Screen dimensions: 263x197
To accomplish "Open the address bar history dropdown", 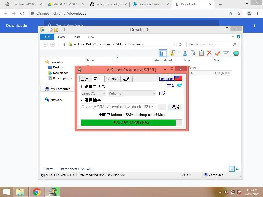I will coord(174,45).
